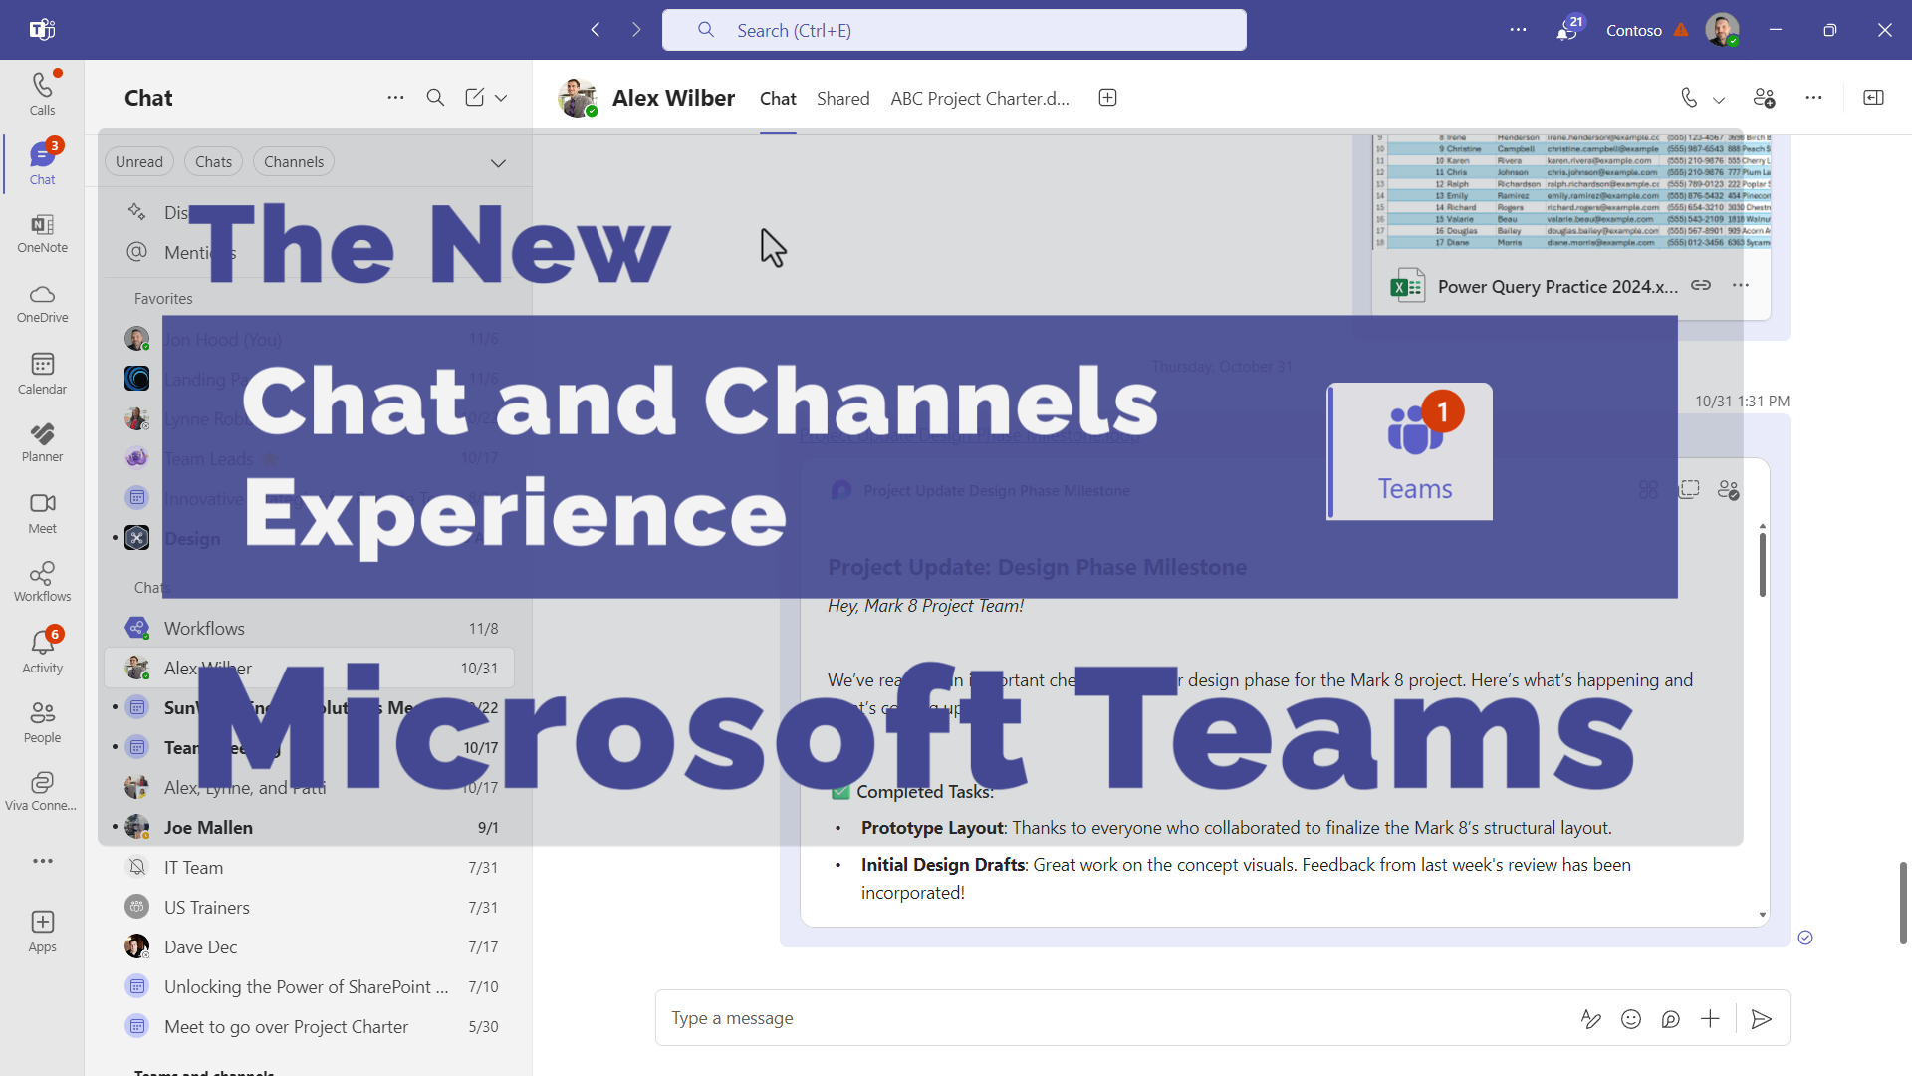Start a call with Alex Wilber
This screenshot has height=1076, width=1912.
click(x=1687, y=97)
